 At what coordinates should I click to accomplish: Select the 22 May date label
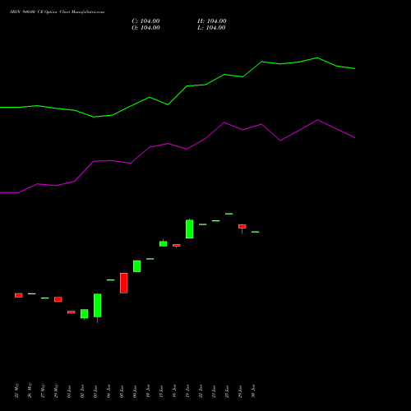16,390
